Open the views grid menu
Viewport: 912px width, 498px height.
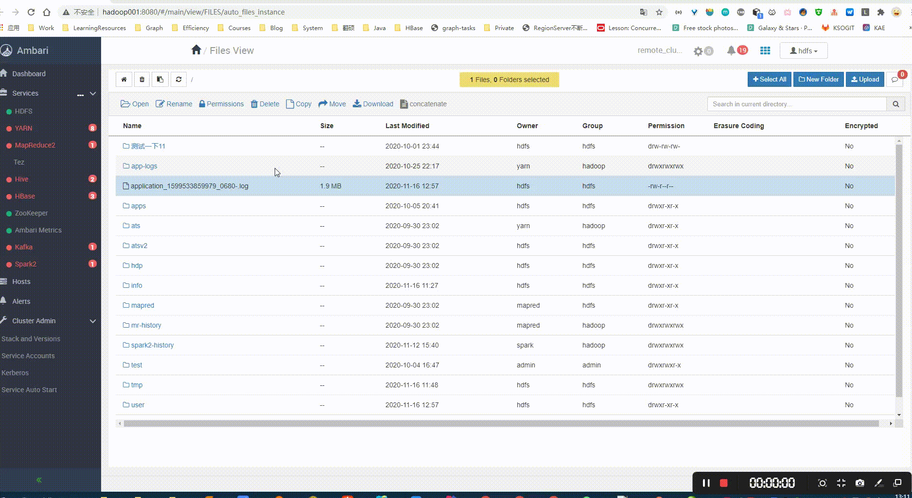click(765, 50)
